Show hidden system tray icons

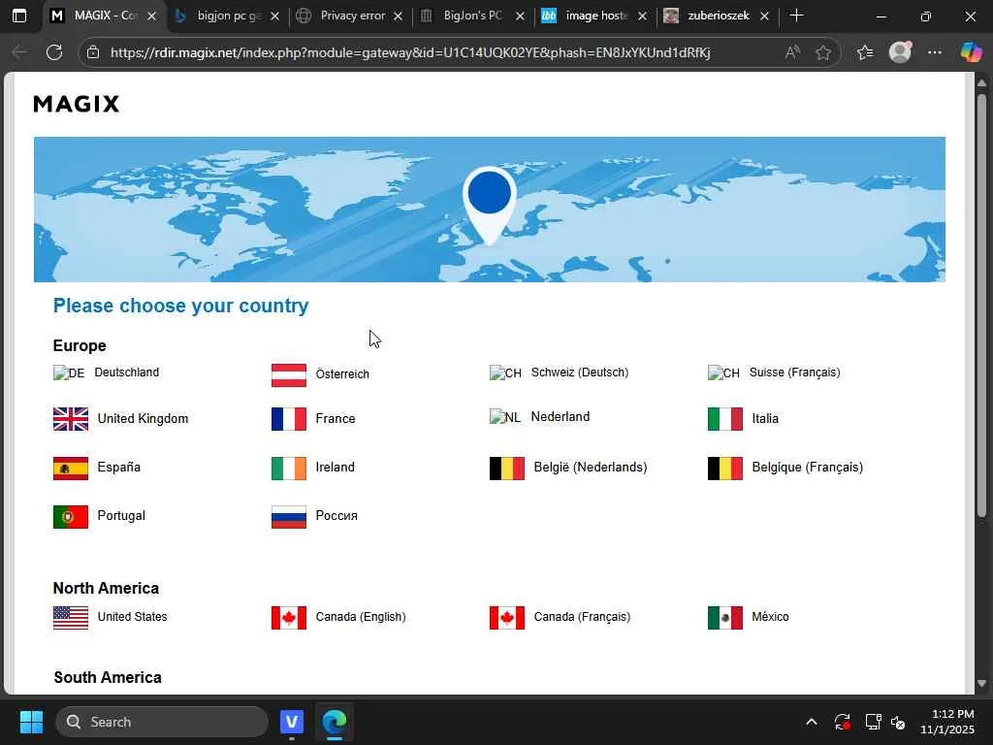pos(812,722)
